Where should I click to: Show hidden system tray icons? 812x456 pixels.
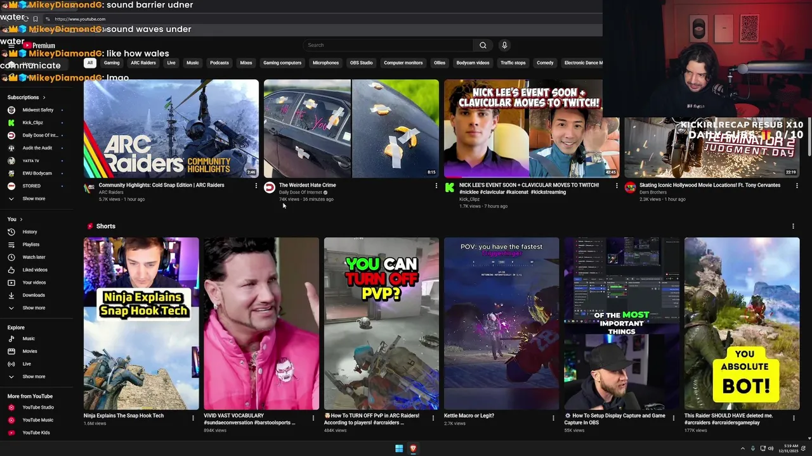[742, 448]
